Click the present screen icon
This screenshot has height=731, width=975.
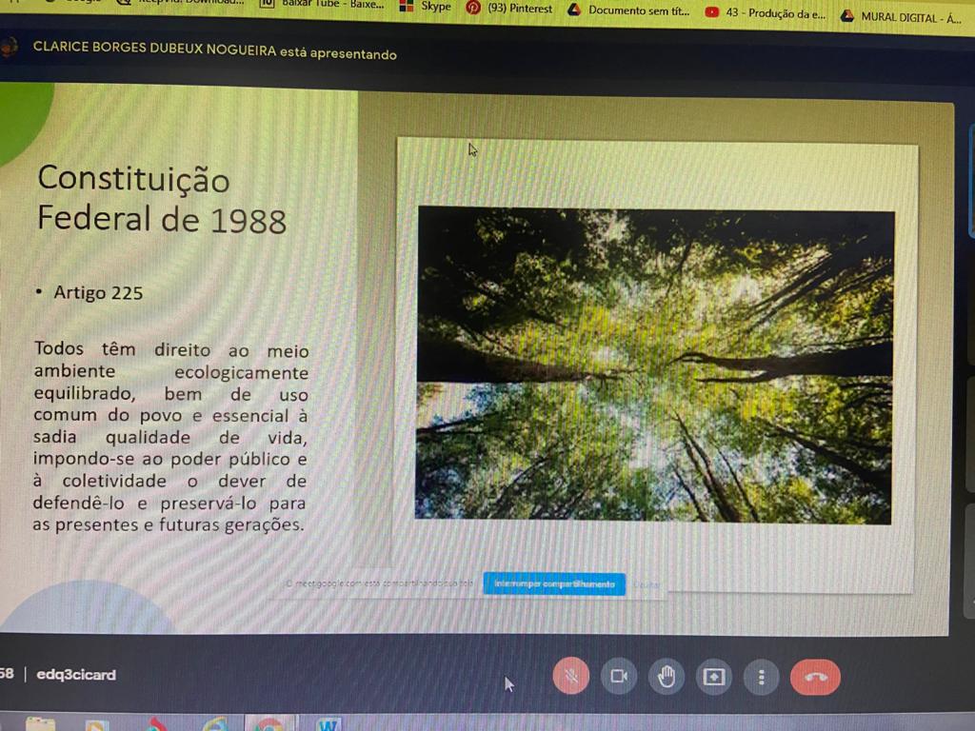pos(714,677)
